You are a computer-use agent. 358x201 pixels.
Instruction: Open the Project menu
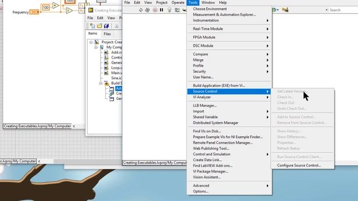(x=162, y=2)
